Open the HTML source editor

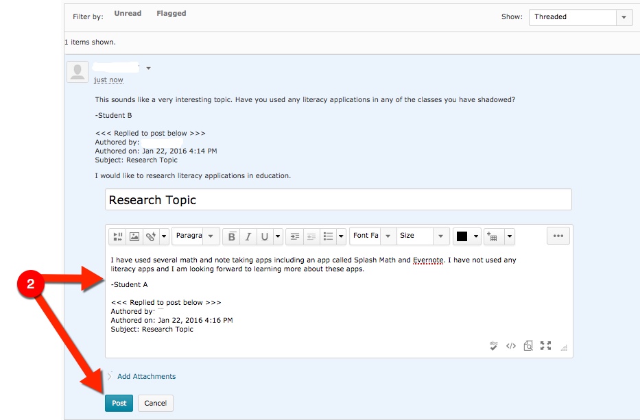[x=511, y=346]
